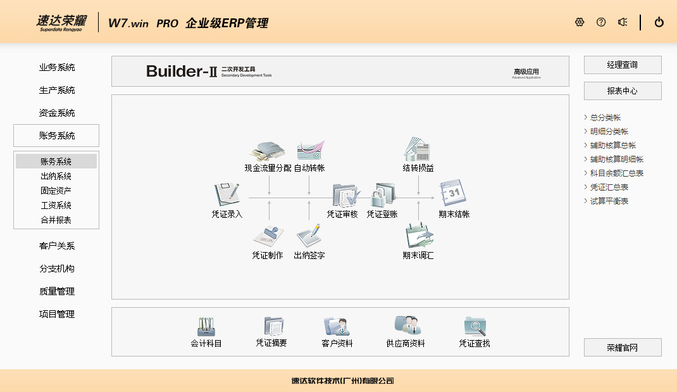The image size is (677, 392).
Task: Open the 出纳签字 cashier signature icon
Action: [x=309, y=237]
